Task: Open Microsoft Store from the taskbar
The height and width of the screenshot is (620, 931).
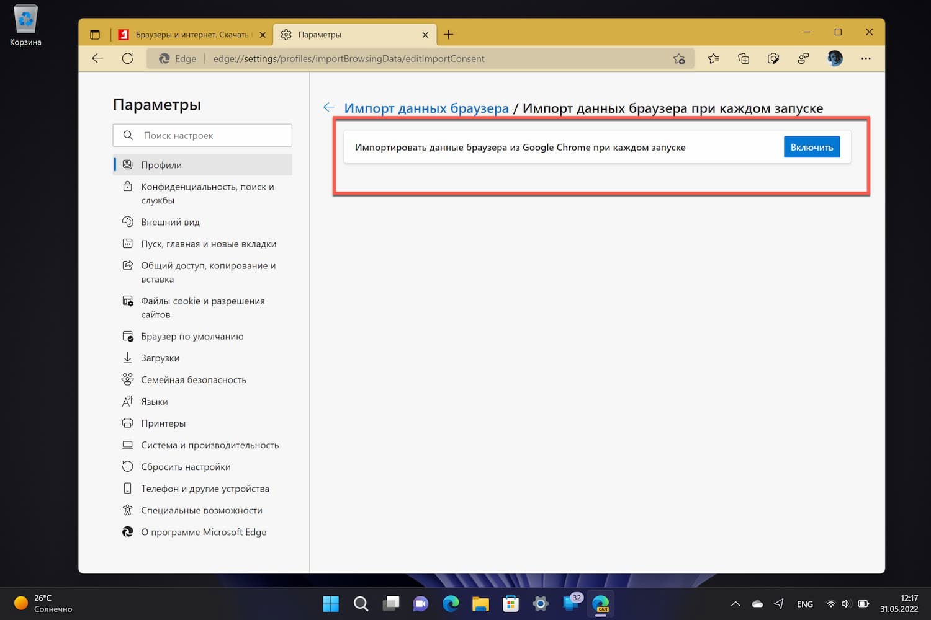Action: (x=511, y=603)
